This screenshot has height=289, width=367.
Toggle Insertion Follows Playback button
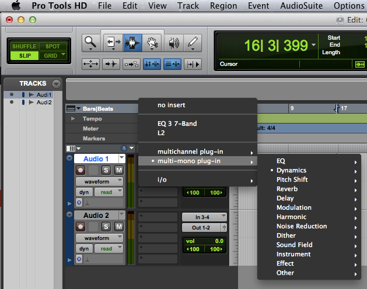pos(193,64)
